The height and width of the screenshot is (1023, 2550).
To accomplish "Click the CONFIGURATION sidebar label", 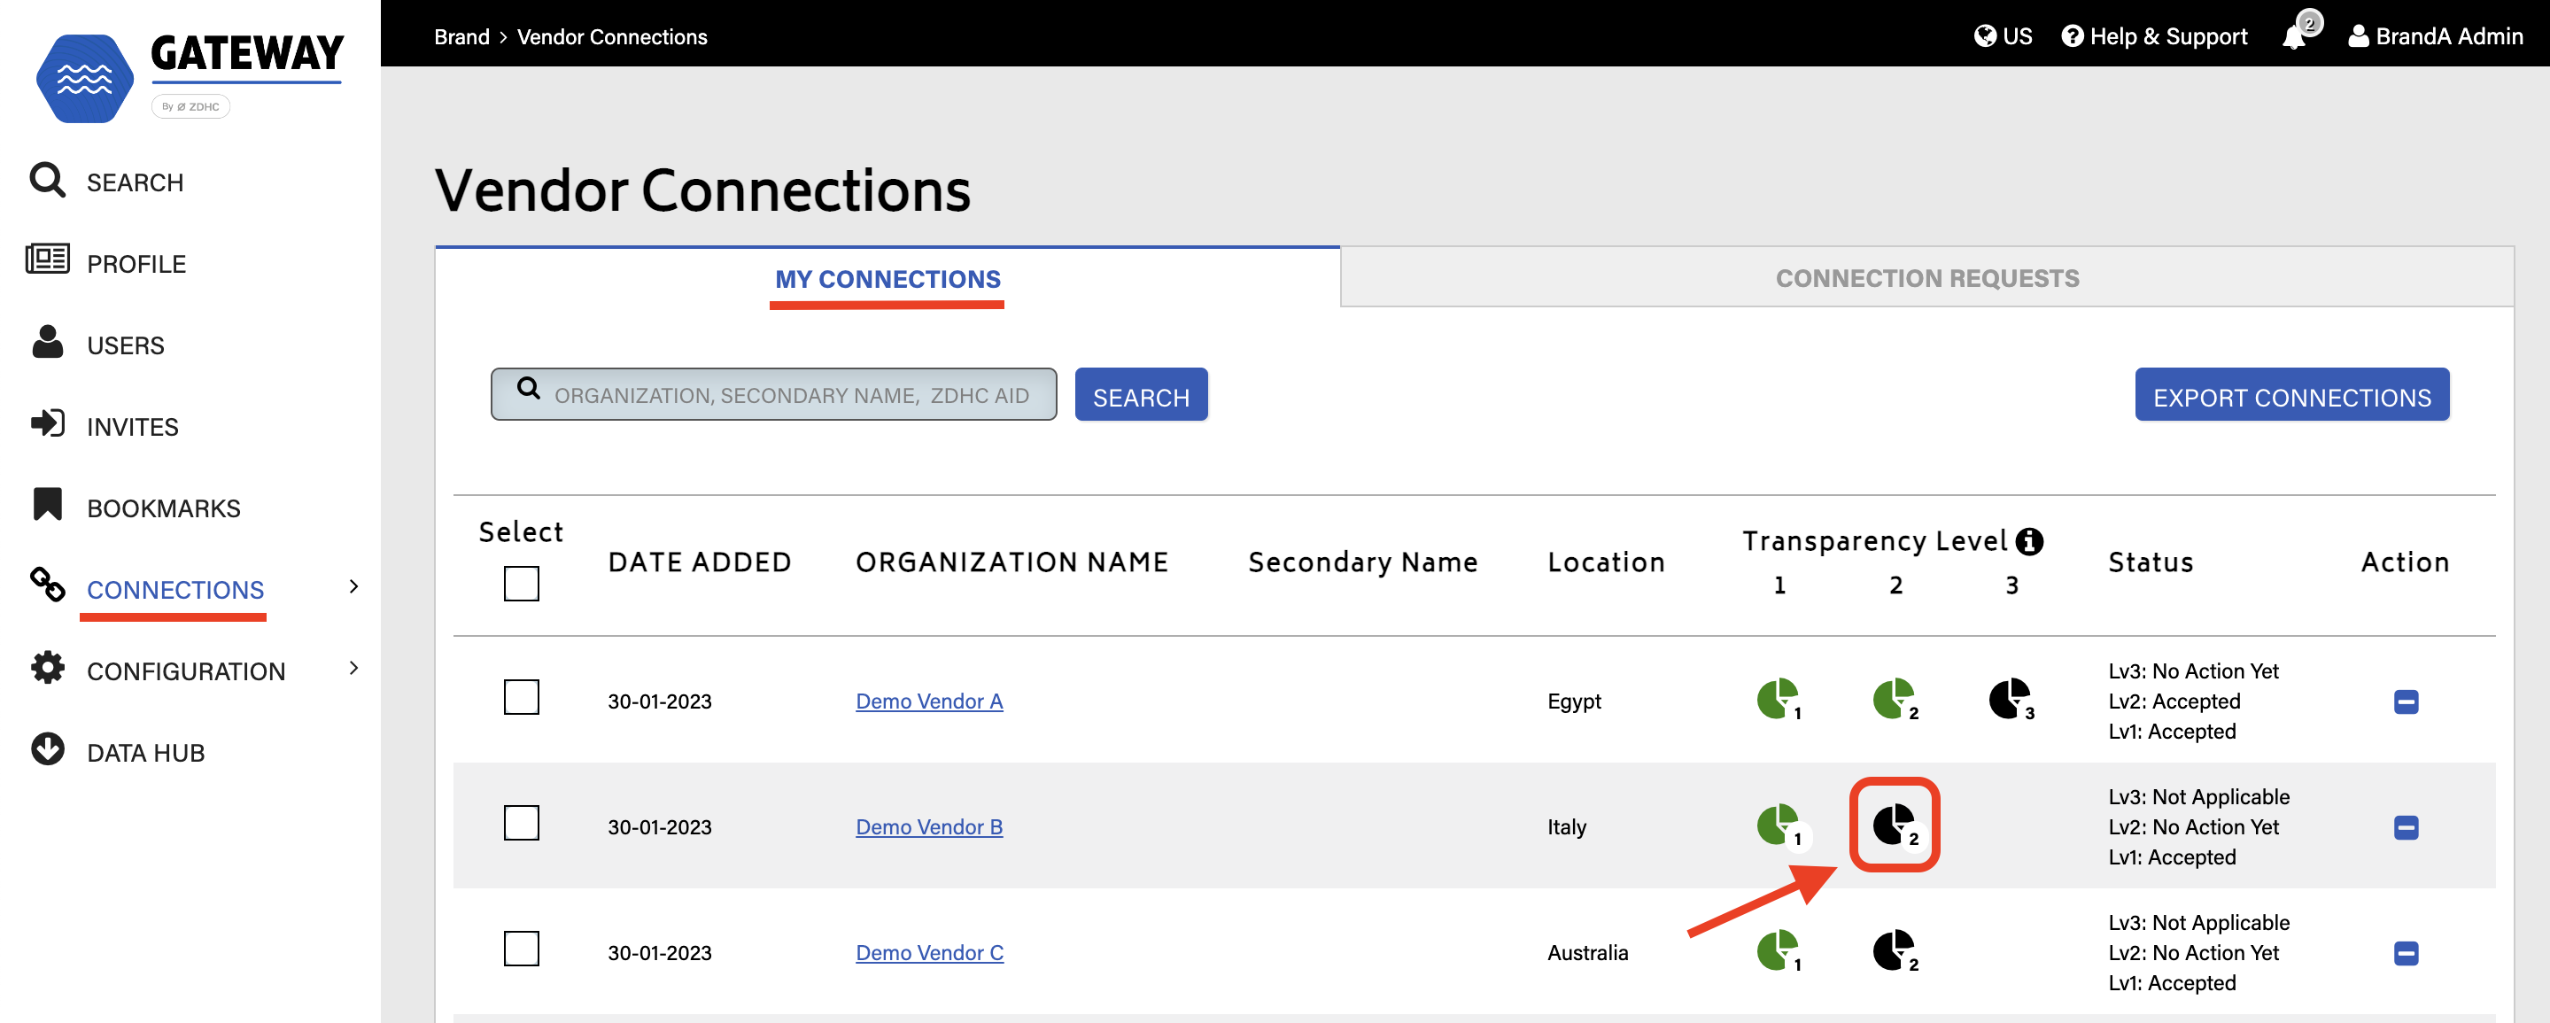I will pos(186,671).
